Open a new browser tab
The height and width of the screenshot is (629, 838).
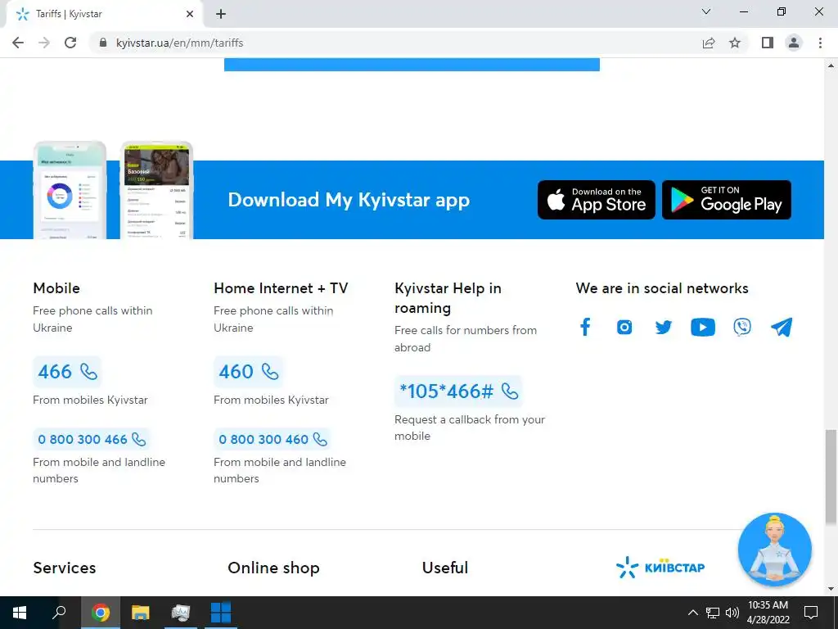(221, 14)
